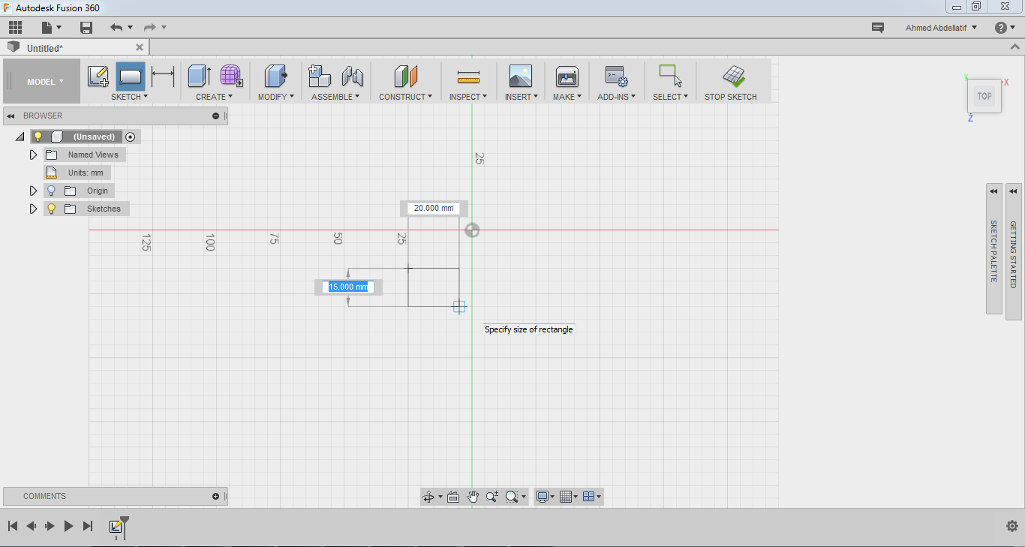Open the CONSTRUCT dropdown menu
The height and width of the screenshot is (547, 1025).
pyautogui.click(x=406, y=97)
